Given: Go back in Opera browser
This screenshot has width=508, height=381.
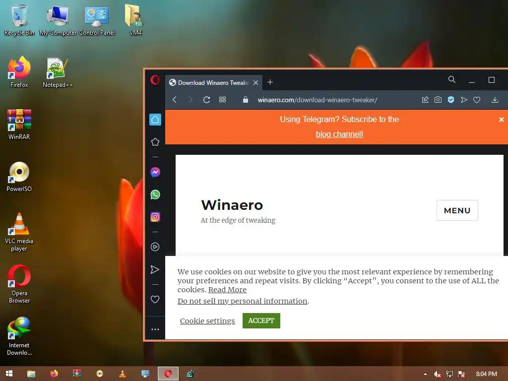Looking at the screenshot, I should point(175,100).
